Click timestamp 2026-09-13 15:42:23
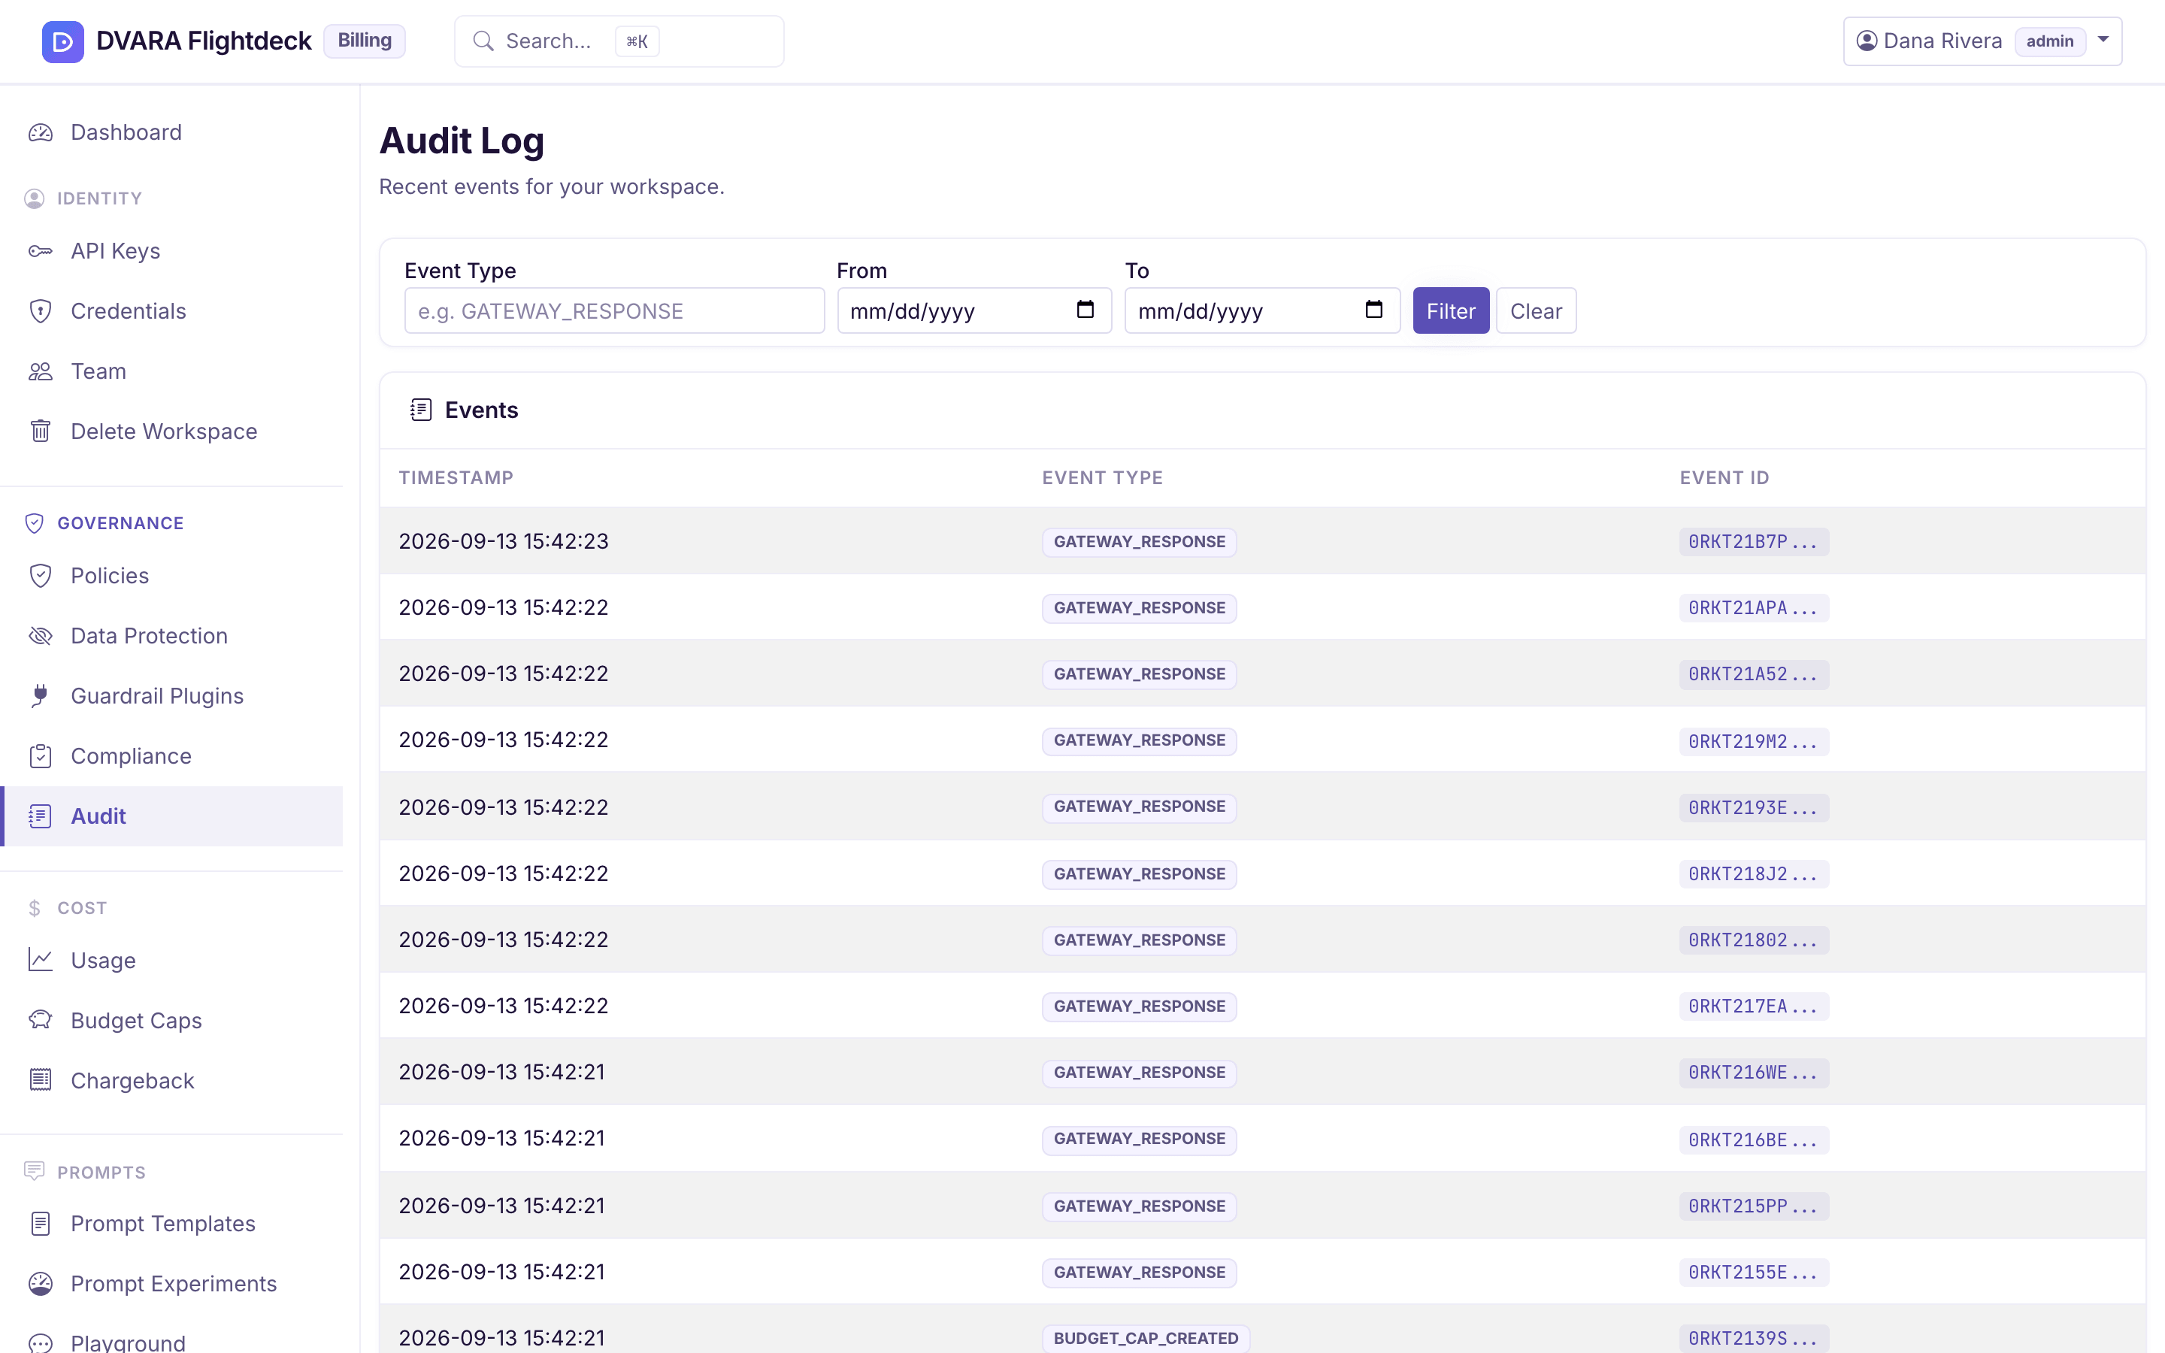 click(x=504, y=541)
